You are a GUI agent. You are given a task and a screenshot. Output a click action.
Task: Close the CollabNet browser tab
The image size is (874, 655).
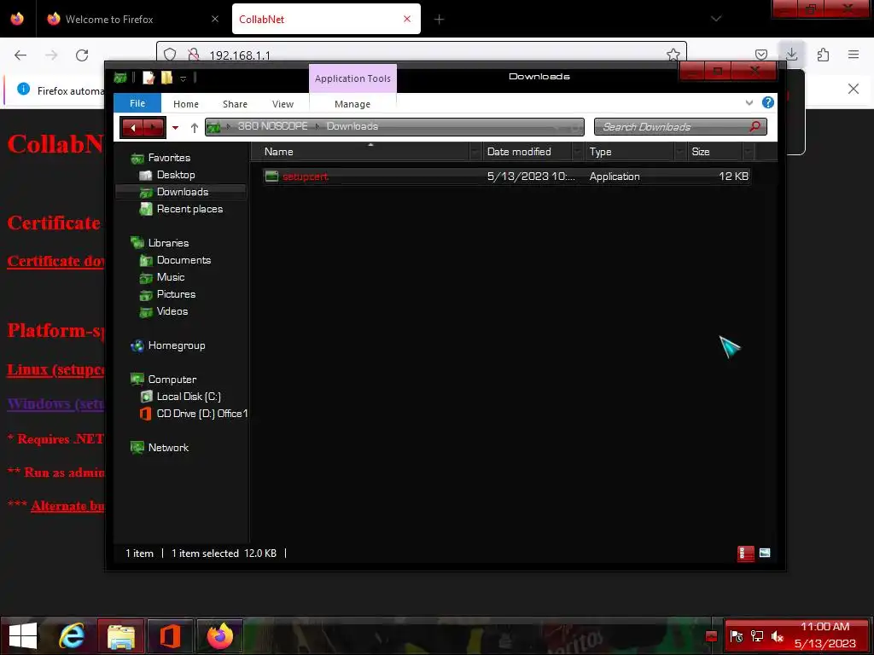point(407,19)
